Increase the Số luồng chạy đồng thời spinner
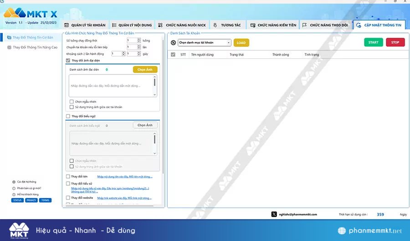The height and width of the screenshot is (241, 410). (x=139, y=39)
